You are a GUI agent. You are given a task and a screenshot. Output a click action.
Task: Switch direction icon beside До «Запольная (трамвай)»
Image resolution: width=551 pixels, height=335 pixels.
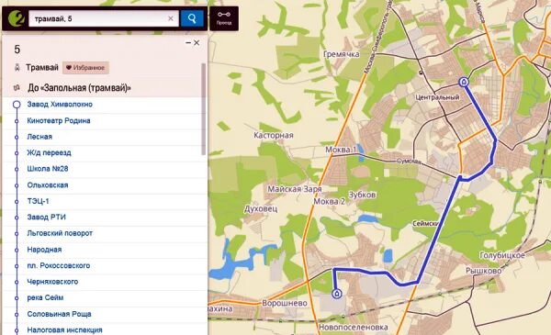[x=17, y=88]
